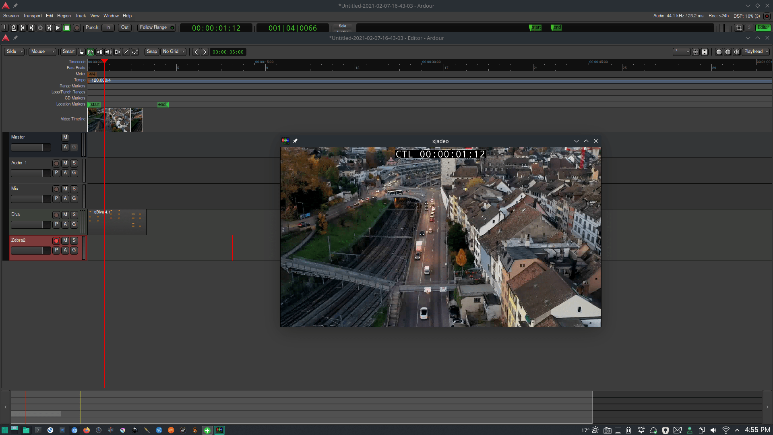Click the Snap button
The height and width of the screenshot is (435, 773).
click(x=152, y=52)
